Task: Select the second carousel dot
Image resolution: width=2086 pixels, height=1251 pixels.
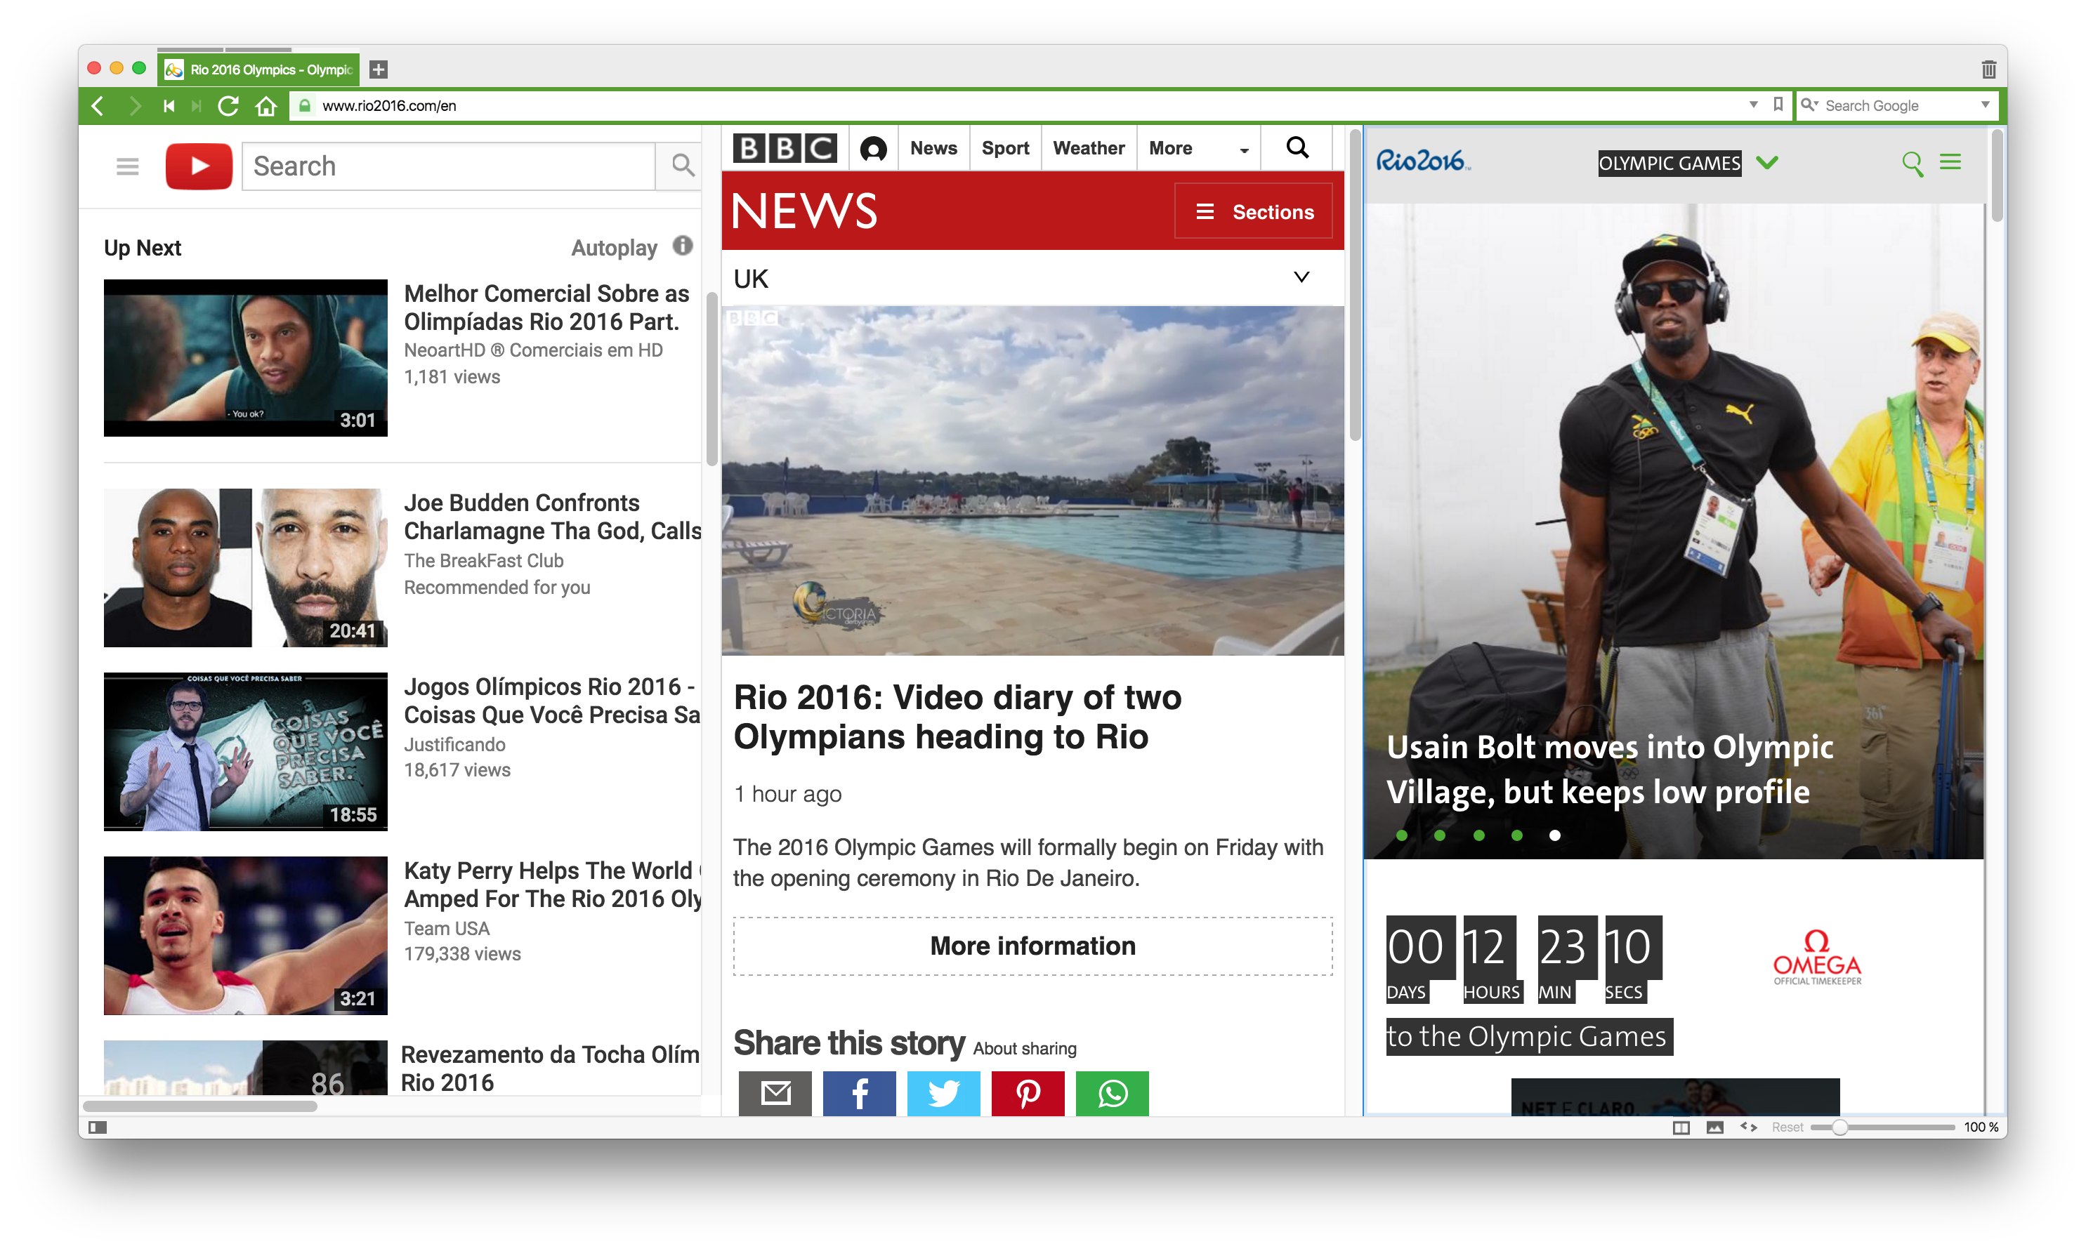Action: (1439, 835)
